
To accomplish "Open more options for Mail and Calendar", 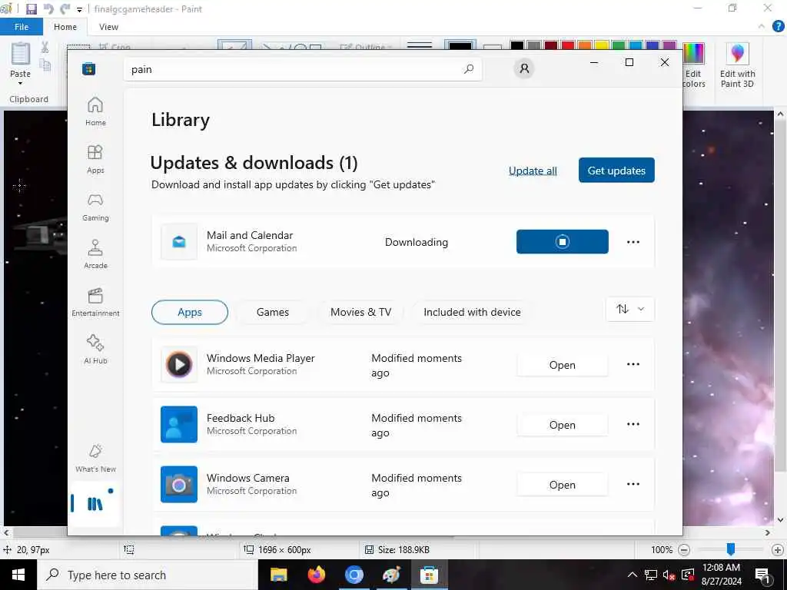I will click(x=633, y=242).
